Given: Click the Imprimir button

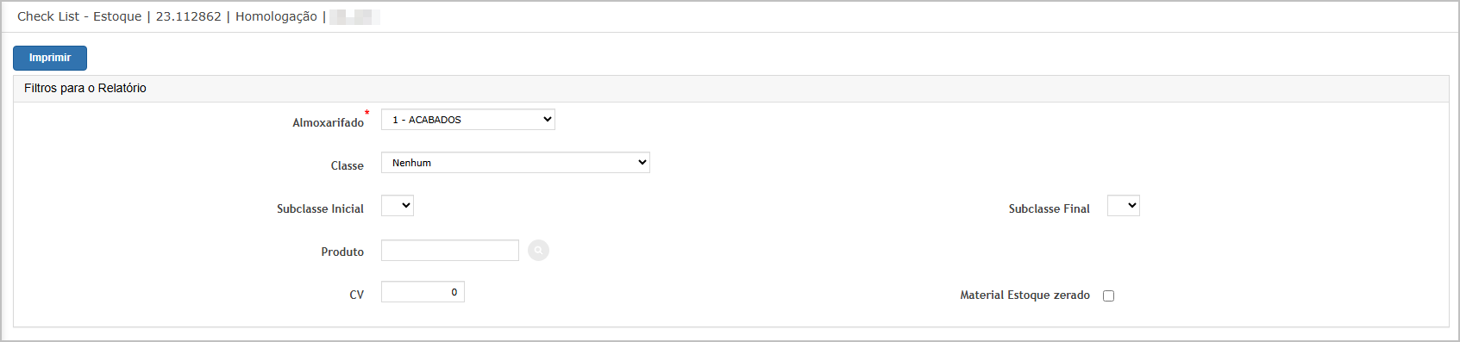Looking at the screenshot, I should click(50, 58).
